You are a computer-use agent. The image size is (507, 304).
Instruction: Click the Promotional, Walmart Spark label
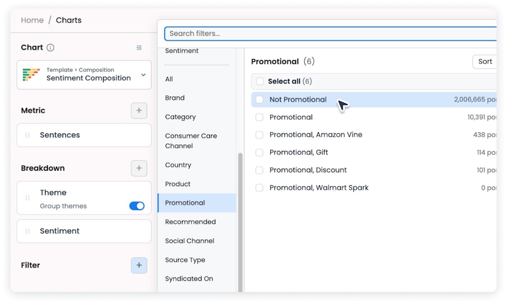tap(319, 187)
